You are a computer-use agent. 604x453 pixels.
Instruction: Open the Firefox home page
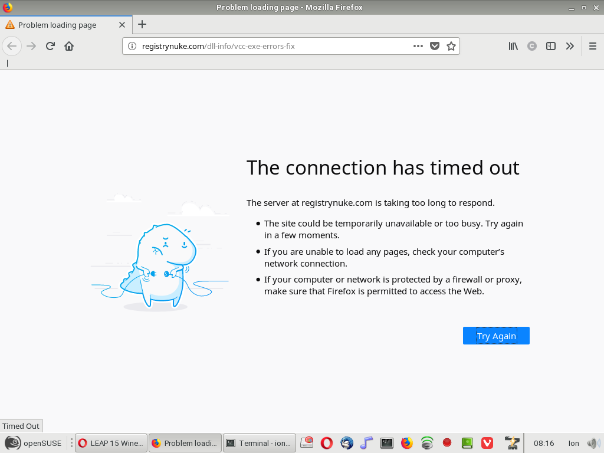coord(69,46)
